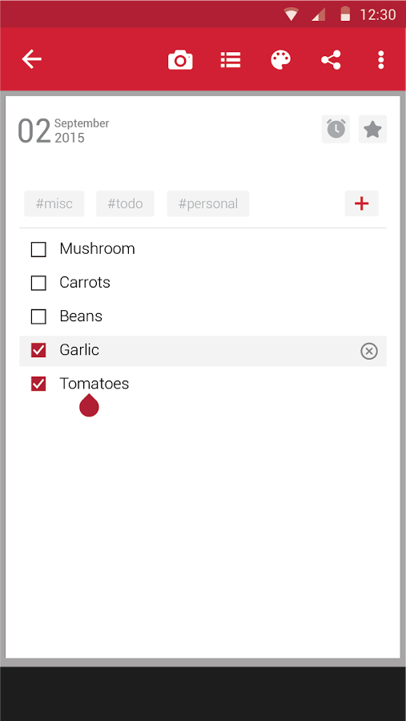
Task: Uncheck the Tomatoes checkbox
Action: pyautogui.click(x=38, y=384)
